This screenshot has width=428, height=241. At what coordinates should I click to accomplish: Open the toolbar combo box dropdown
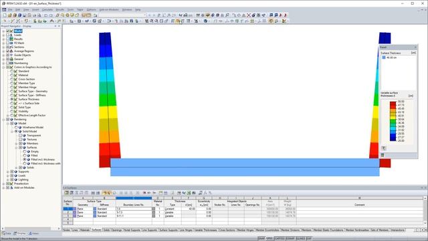(145, 15)
